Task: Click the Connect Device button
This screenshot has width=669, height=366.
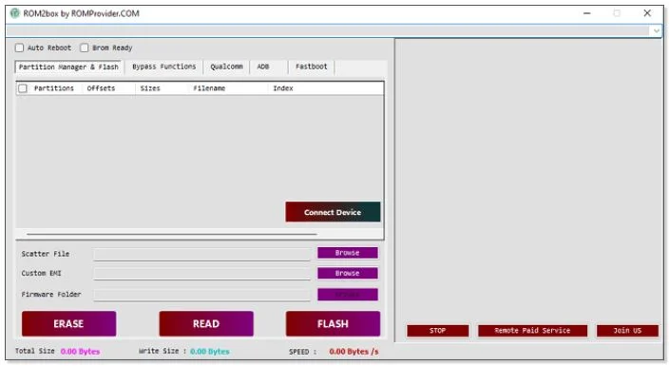Action: click(333, 212)
